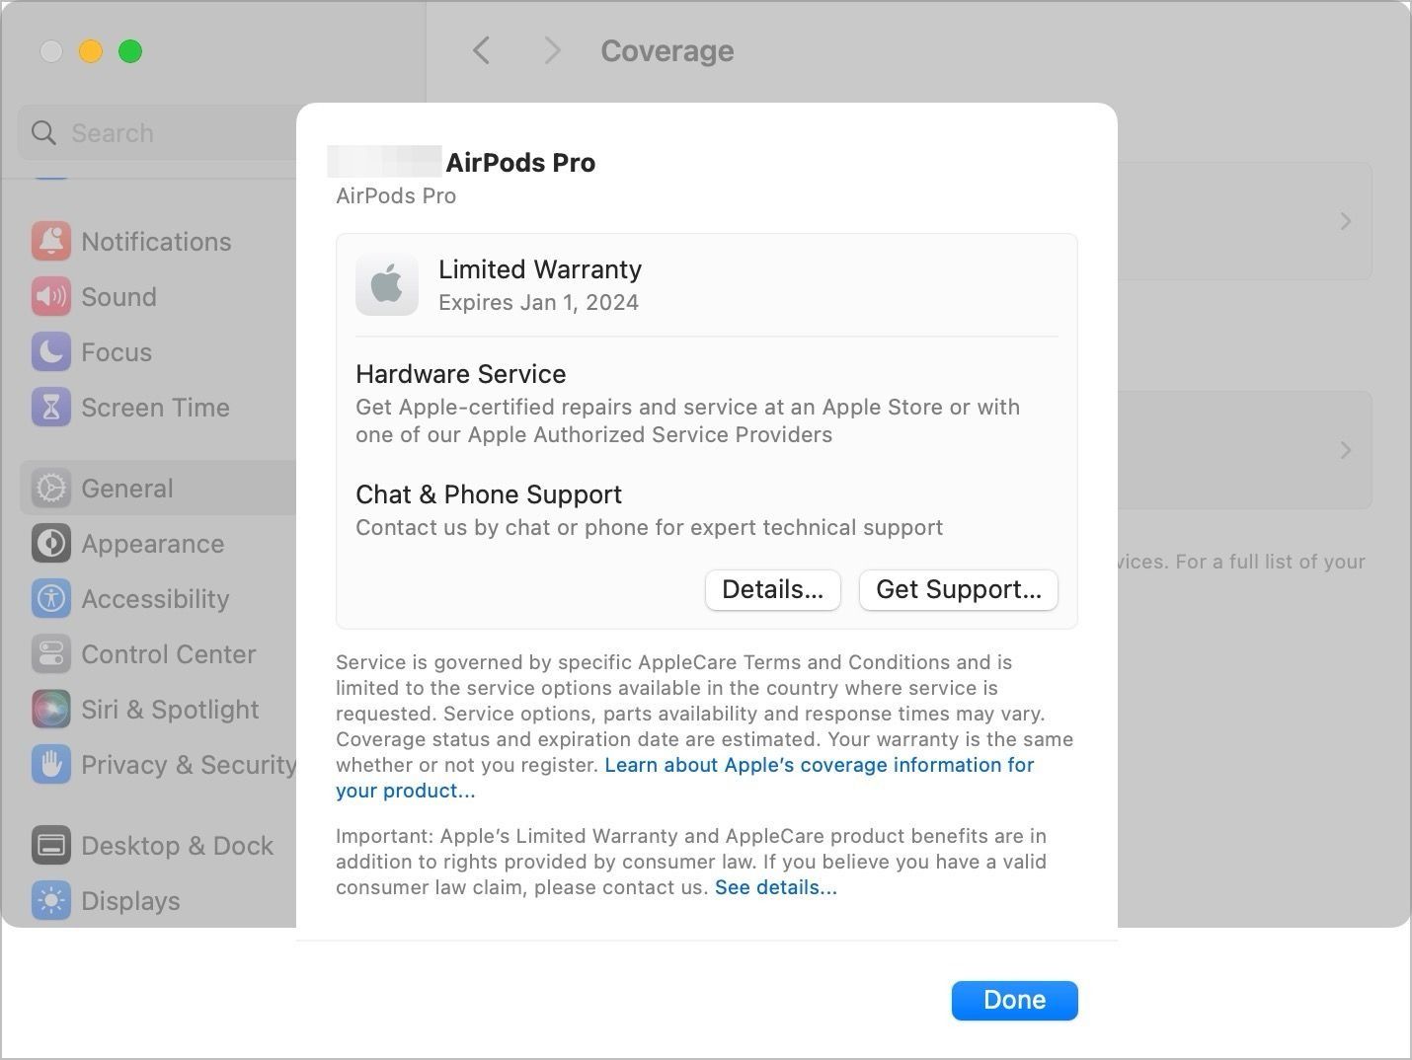Open Siri & Spotlight settings
This screenshot has height=1060, width=1412.
[x=168, y=709]
